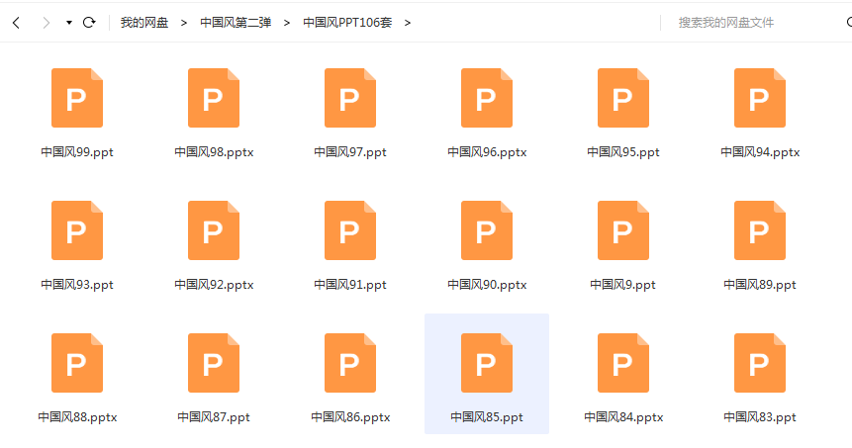Select the 中国风91.ppt file icon
The image size is (852, 448).
pyautogui.click(x=350, y=230)
